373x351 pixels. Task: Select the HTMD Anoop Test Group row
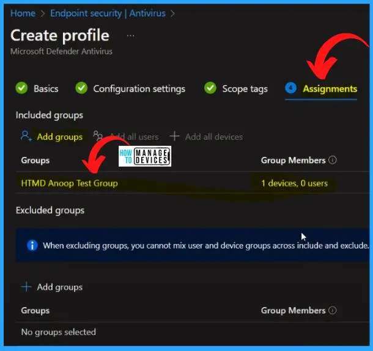193,183
